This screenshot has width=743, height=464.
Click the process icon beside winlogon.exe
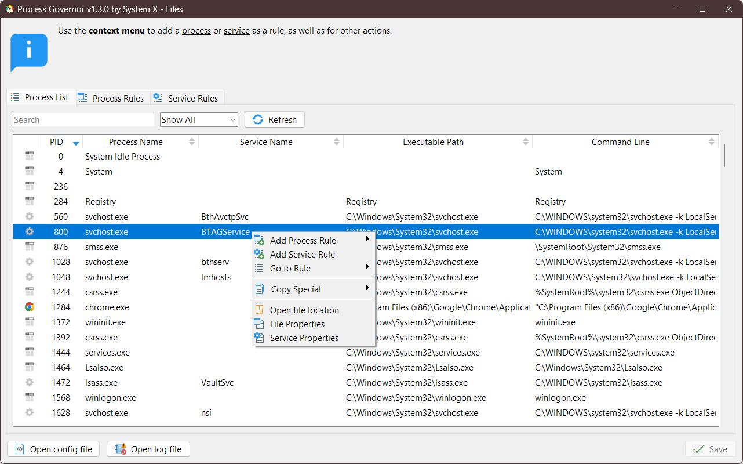[x=30, y=397]
